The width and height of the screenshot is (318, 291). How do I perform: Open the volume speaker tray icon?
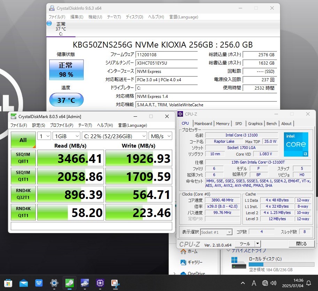click(x=273, y=283)
